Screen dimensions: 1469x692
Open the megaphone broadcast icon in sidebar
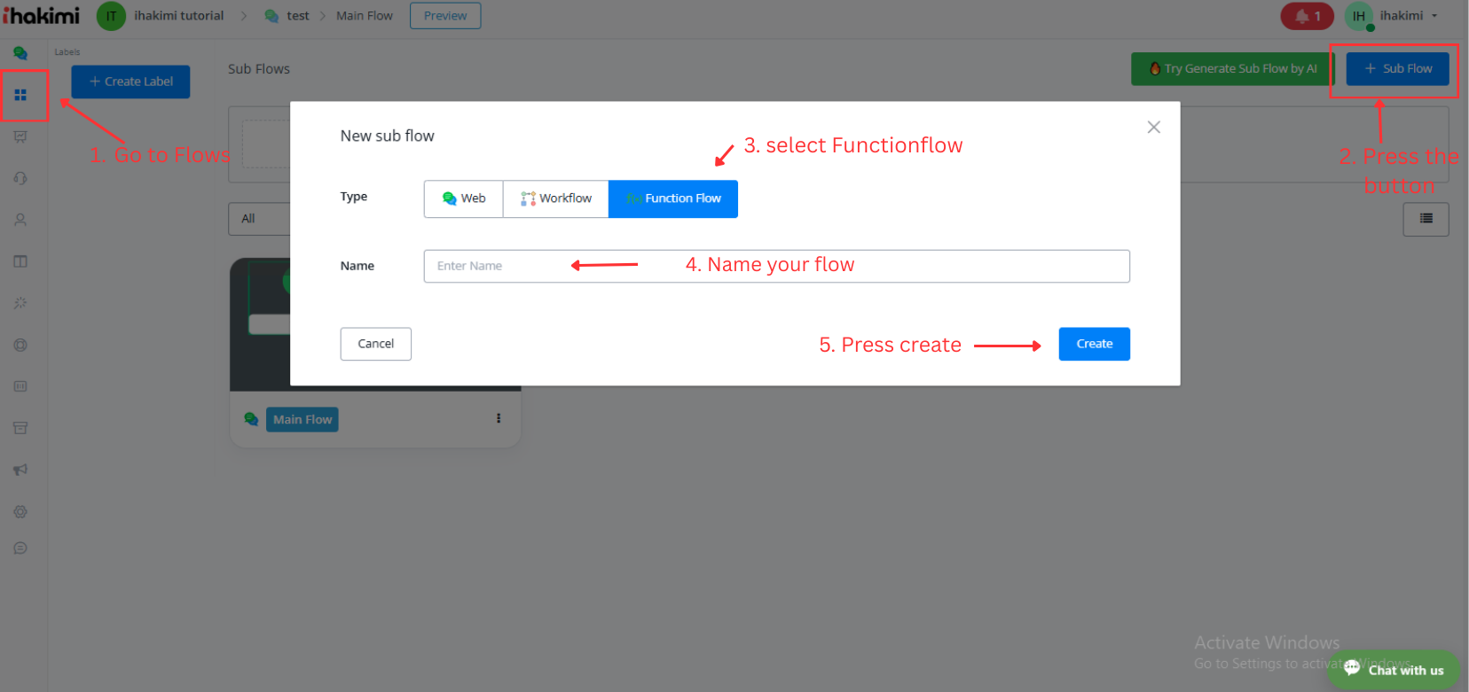20,470
